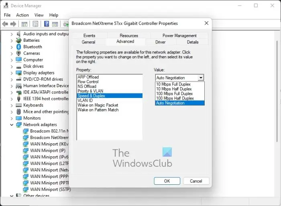The height and width of the screenshot is (206, 281).
Task: Choose 100 Mbps Half Duplex value
Action: tap(180, 98)
